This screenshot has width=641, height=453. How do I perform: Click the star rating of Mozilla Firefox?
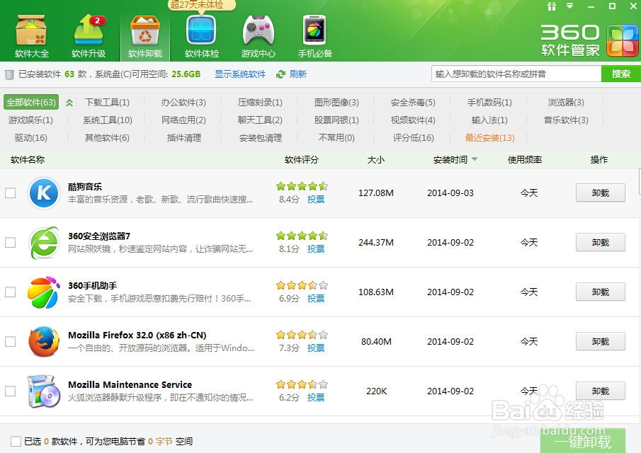tap(302, 335)
